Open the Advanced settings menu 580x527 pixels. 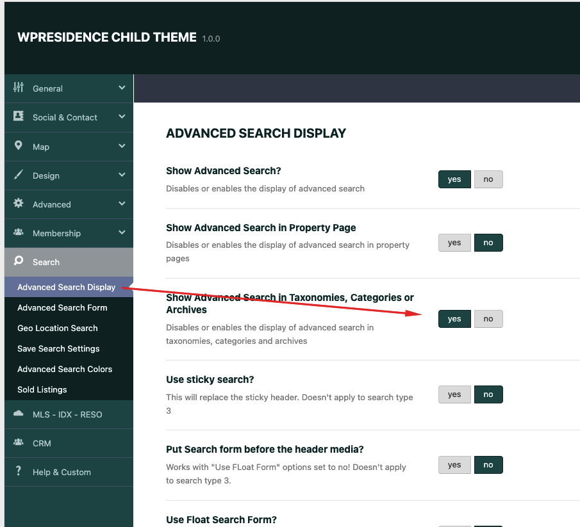pyautogui.click(x=69, y=204)
